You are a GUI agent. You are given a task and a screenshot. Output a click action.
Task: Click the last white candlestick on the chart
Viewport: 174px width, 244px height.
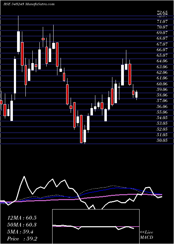(x=136, y=94)
